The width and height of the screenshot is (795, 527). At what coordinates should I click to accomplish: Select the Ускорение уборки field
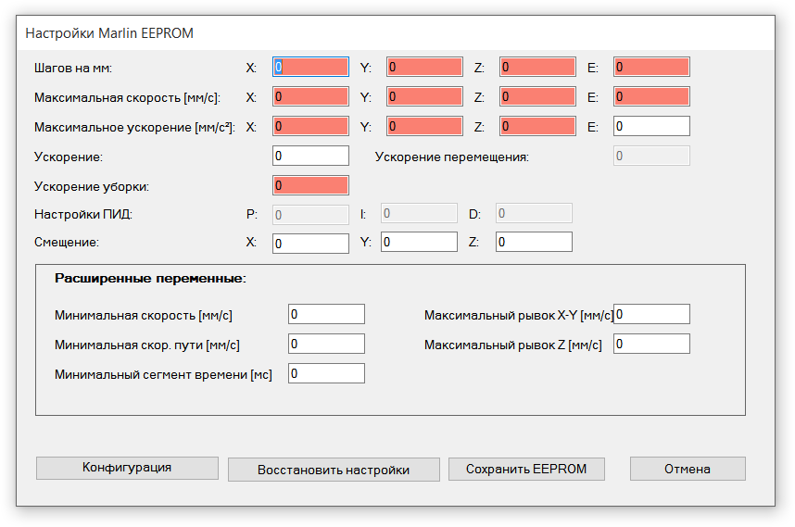[x=310, y=185]
